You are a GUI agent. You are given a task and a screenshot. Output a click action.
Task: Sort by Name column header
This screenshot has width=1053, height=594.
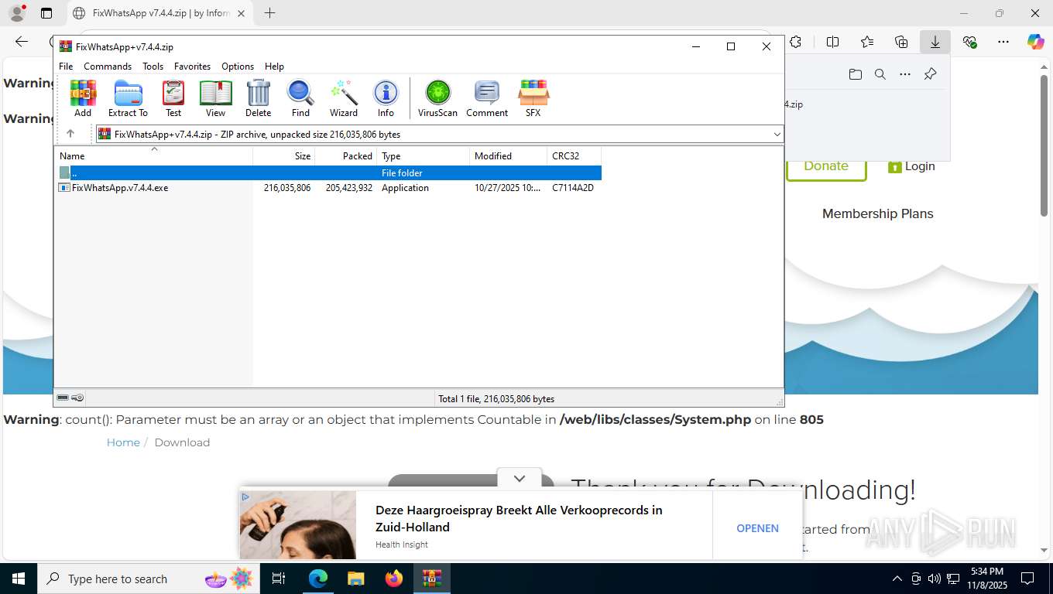click(153, 156)
